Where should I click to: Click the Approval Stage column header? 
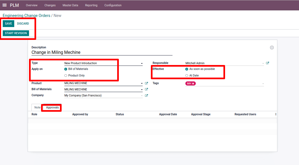(x=201, y=114)
